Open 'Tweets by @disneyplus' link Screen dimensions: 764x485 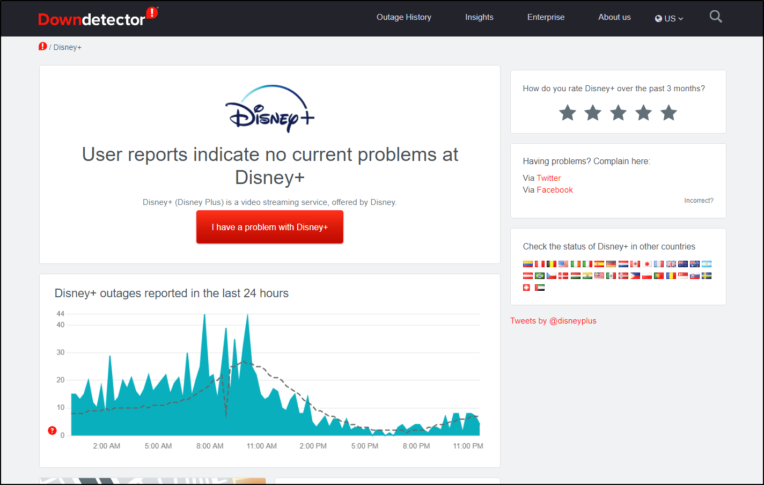(553, 321)
